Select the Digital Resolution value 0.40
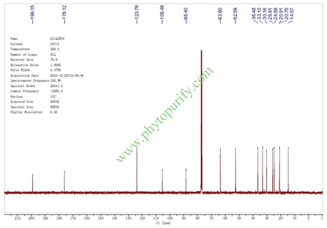 [x=54, y=112]
